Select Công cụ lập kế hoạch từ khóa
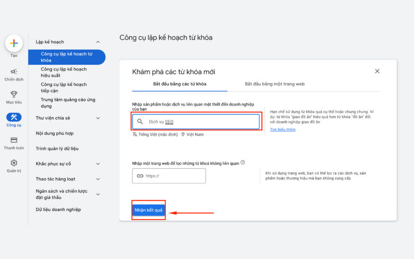414x259 pixels. click(67, 57)
